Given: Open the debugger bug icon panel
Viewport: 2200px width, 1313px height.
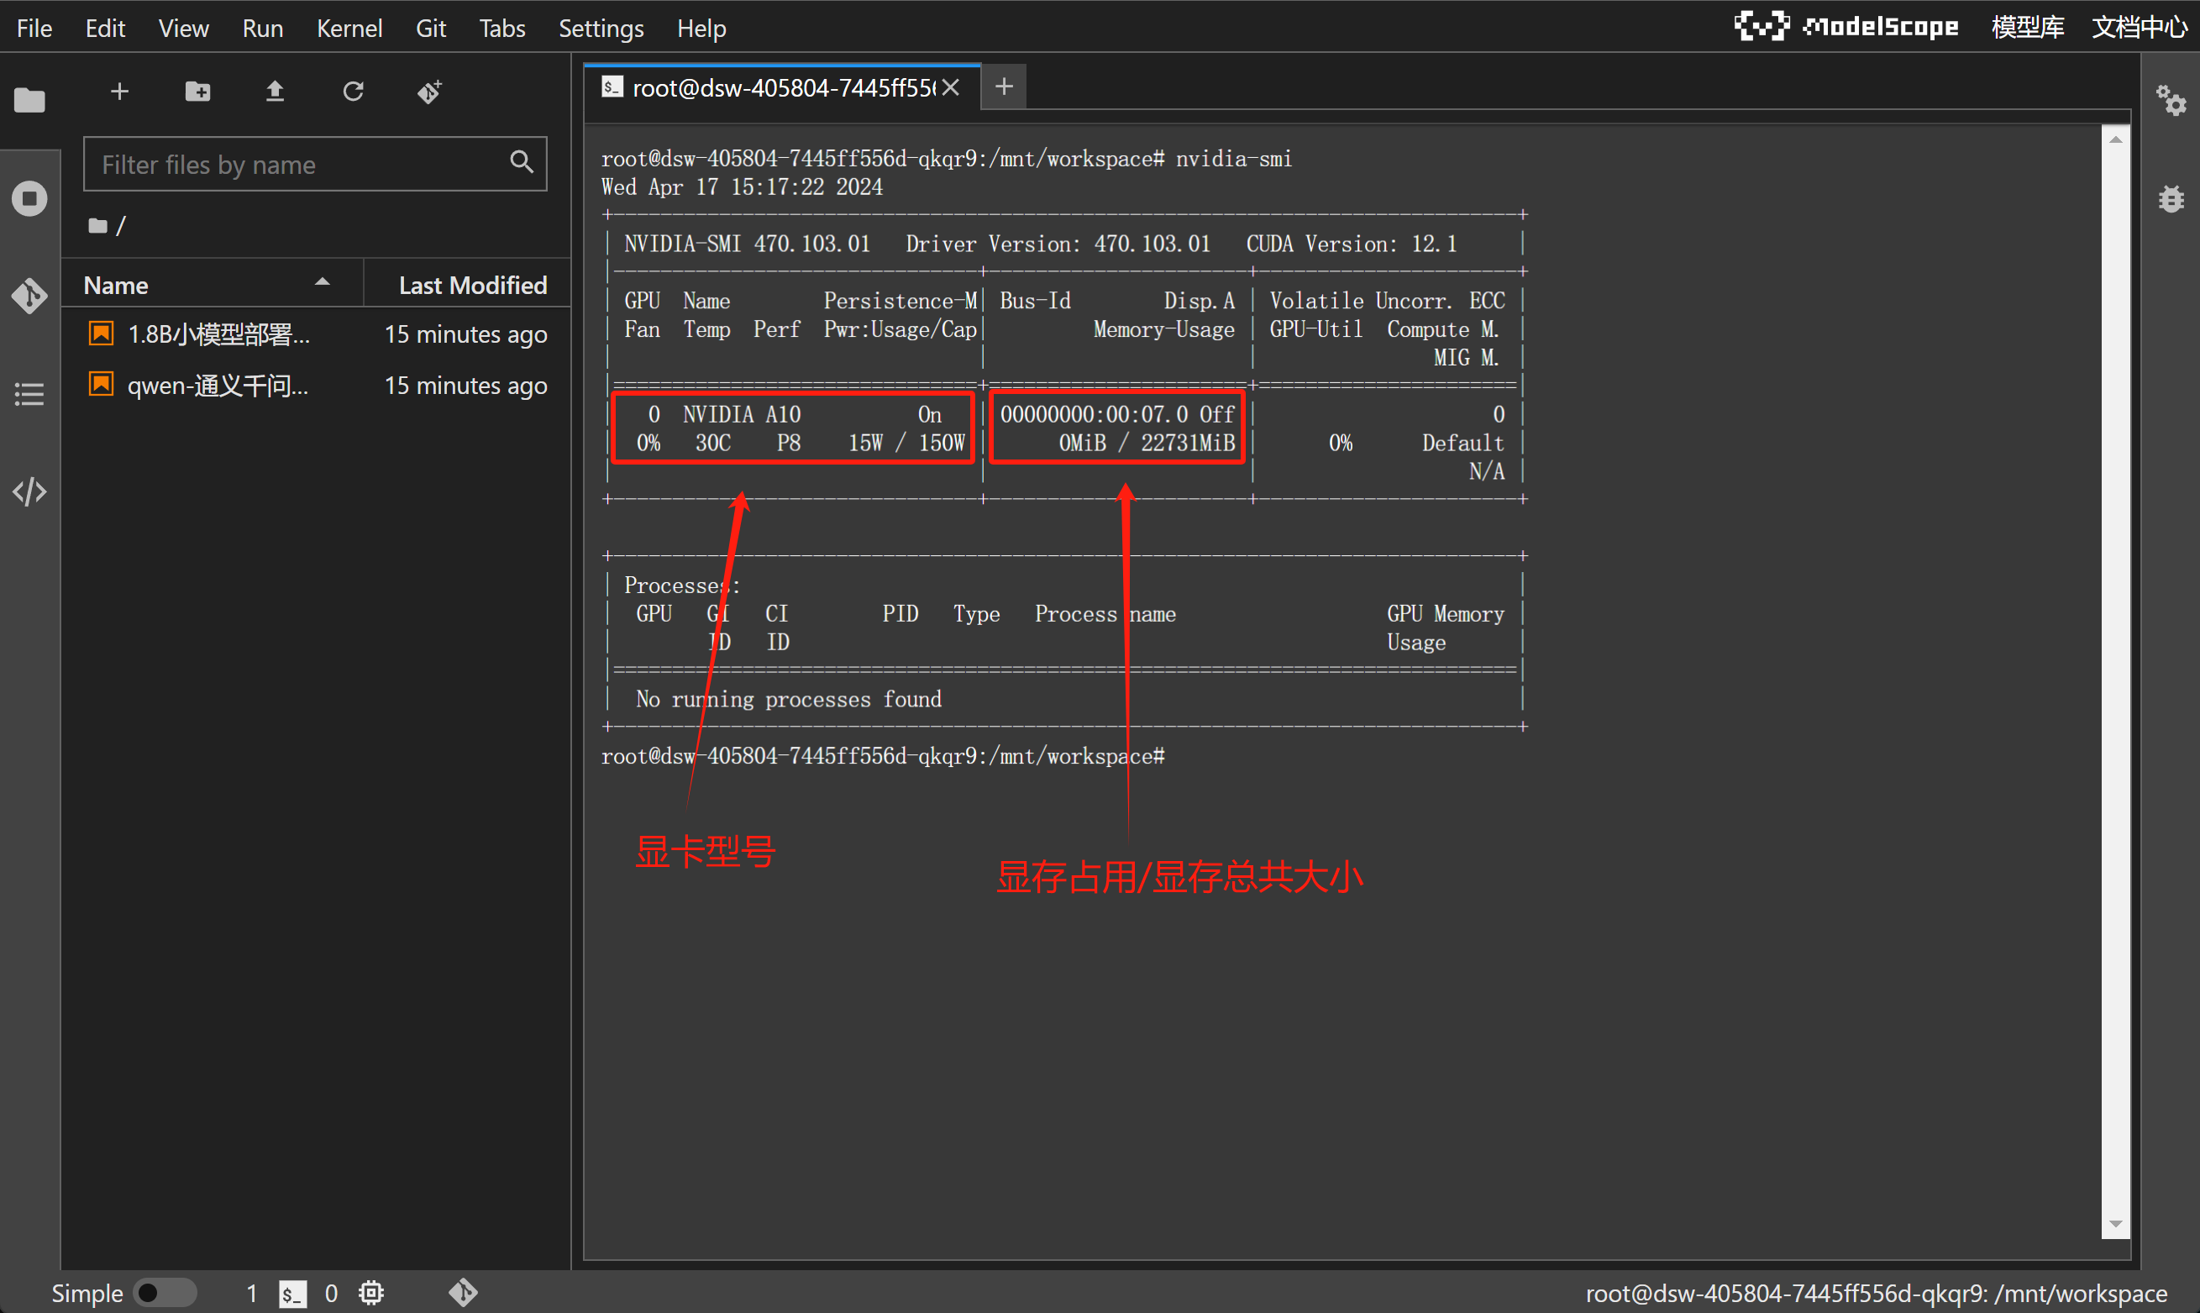Looking at the screenshot, I should click(x=2171, y=198).
